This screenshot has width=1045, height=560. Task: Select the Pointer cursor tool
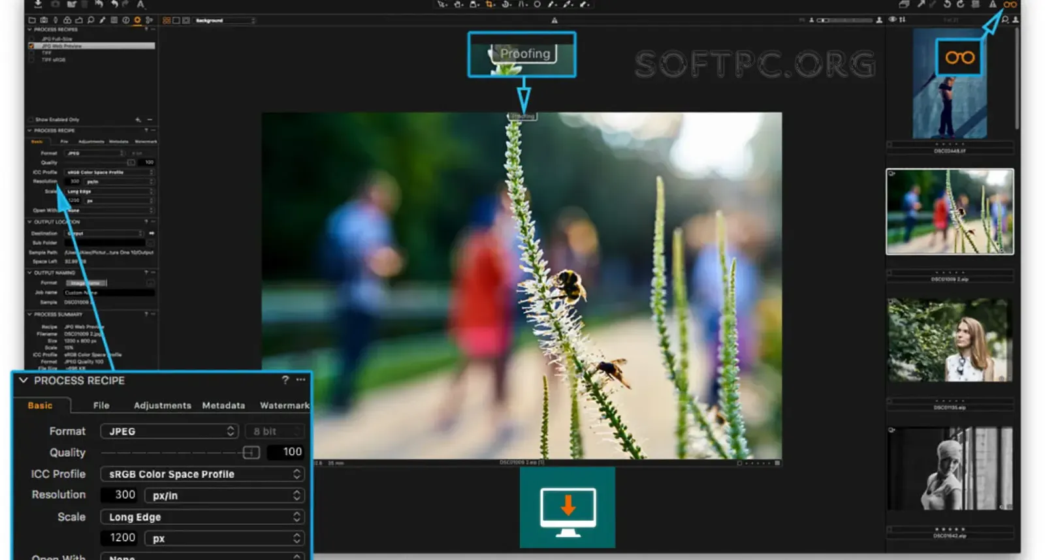[442, 5]
